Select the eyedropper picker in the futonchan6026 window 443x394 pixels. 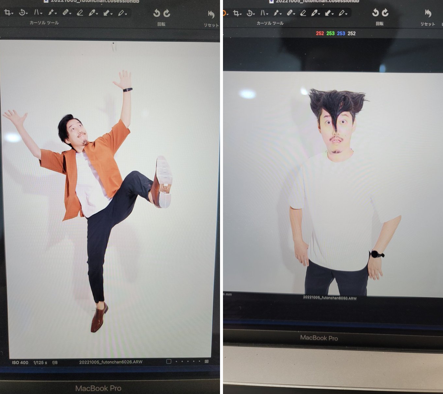(x=92, y=13)
